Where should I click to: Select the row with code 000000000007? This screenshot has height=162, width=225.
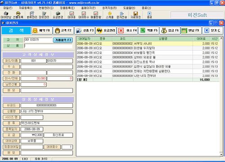[x=148, y=66]
